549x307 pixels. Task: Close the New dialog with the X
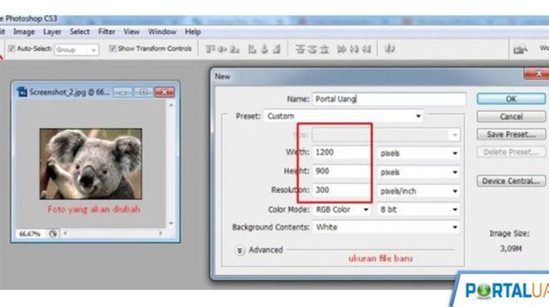(x=538, y=73)
